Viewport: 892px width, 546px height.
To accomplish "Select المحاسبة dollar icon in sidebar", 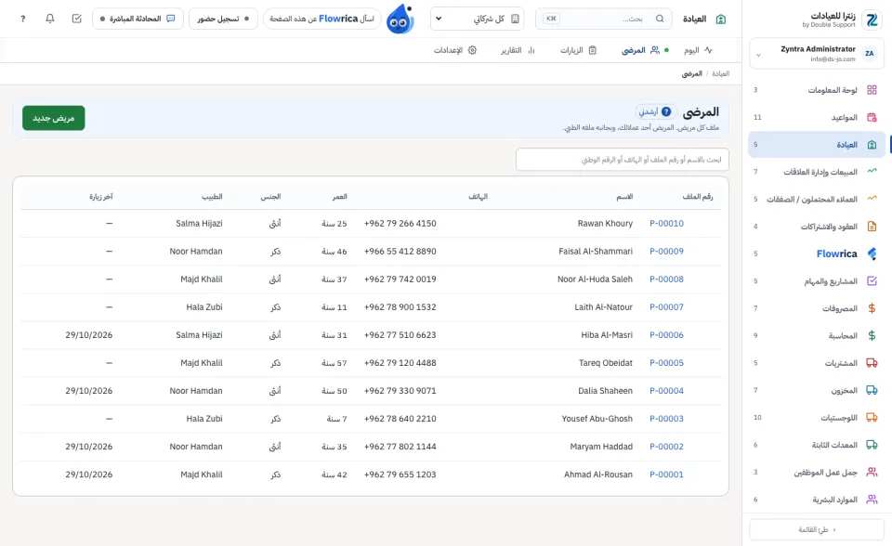I will pyautogui.click(x=872, y=335).
